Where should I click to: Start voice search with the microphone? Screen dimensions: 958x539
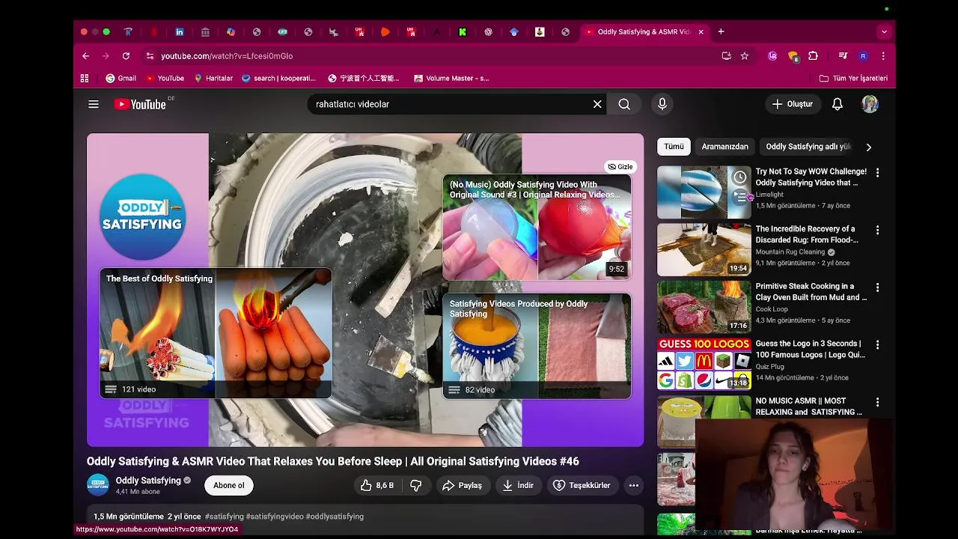[x=662, y=104]
